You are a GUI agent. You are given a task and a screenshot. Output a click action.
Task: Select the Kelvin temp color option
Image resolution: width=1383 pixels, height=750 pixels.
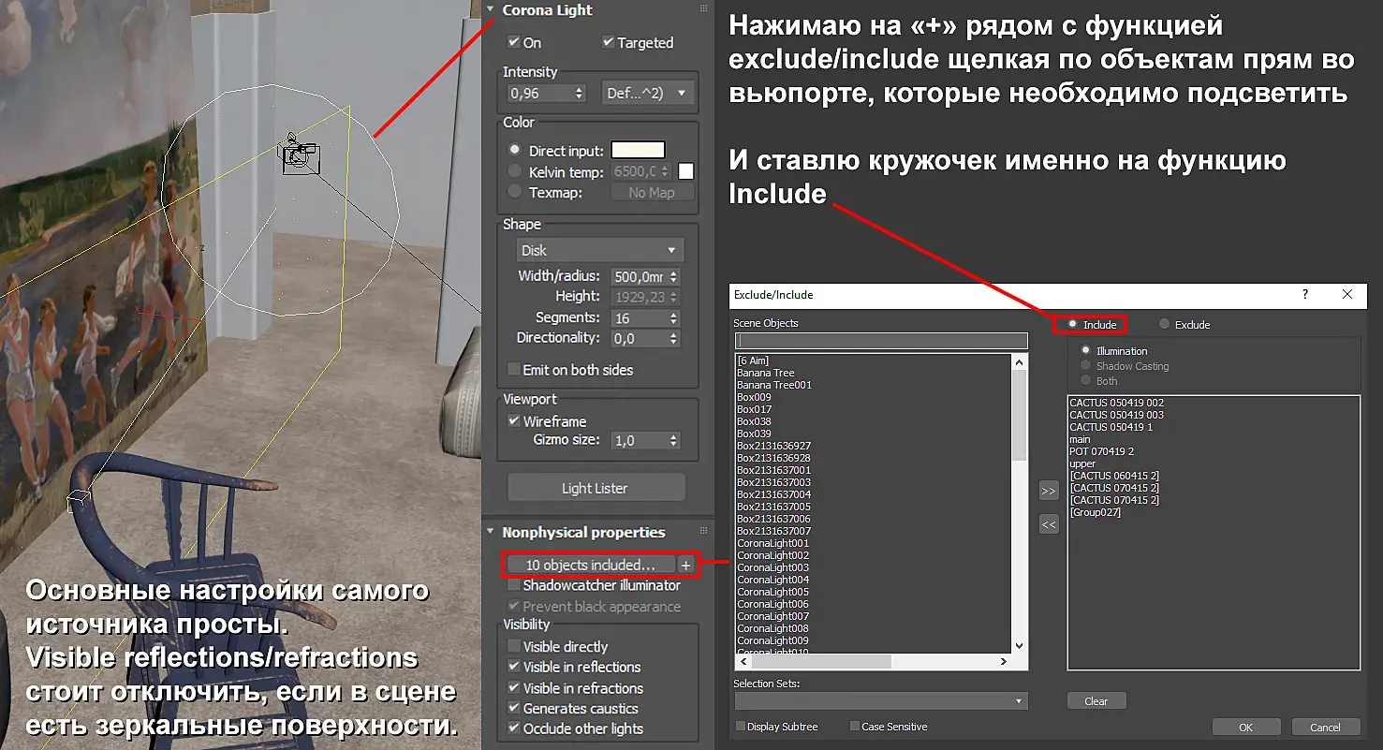point(514,171)
